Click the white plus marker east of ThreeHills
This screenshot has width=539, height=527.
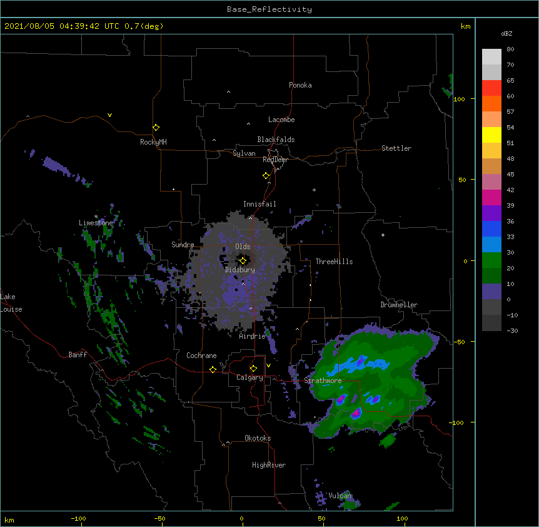[x=383, y=235]
